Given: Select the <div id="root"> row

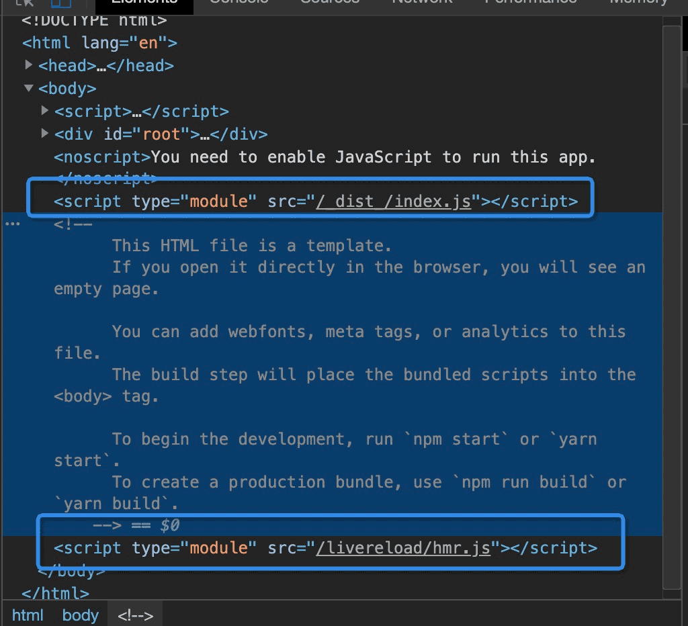Looking at the screenshot, I should click(x=161, y=134).
